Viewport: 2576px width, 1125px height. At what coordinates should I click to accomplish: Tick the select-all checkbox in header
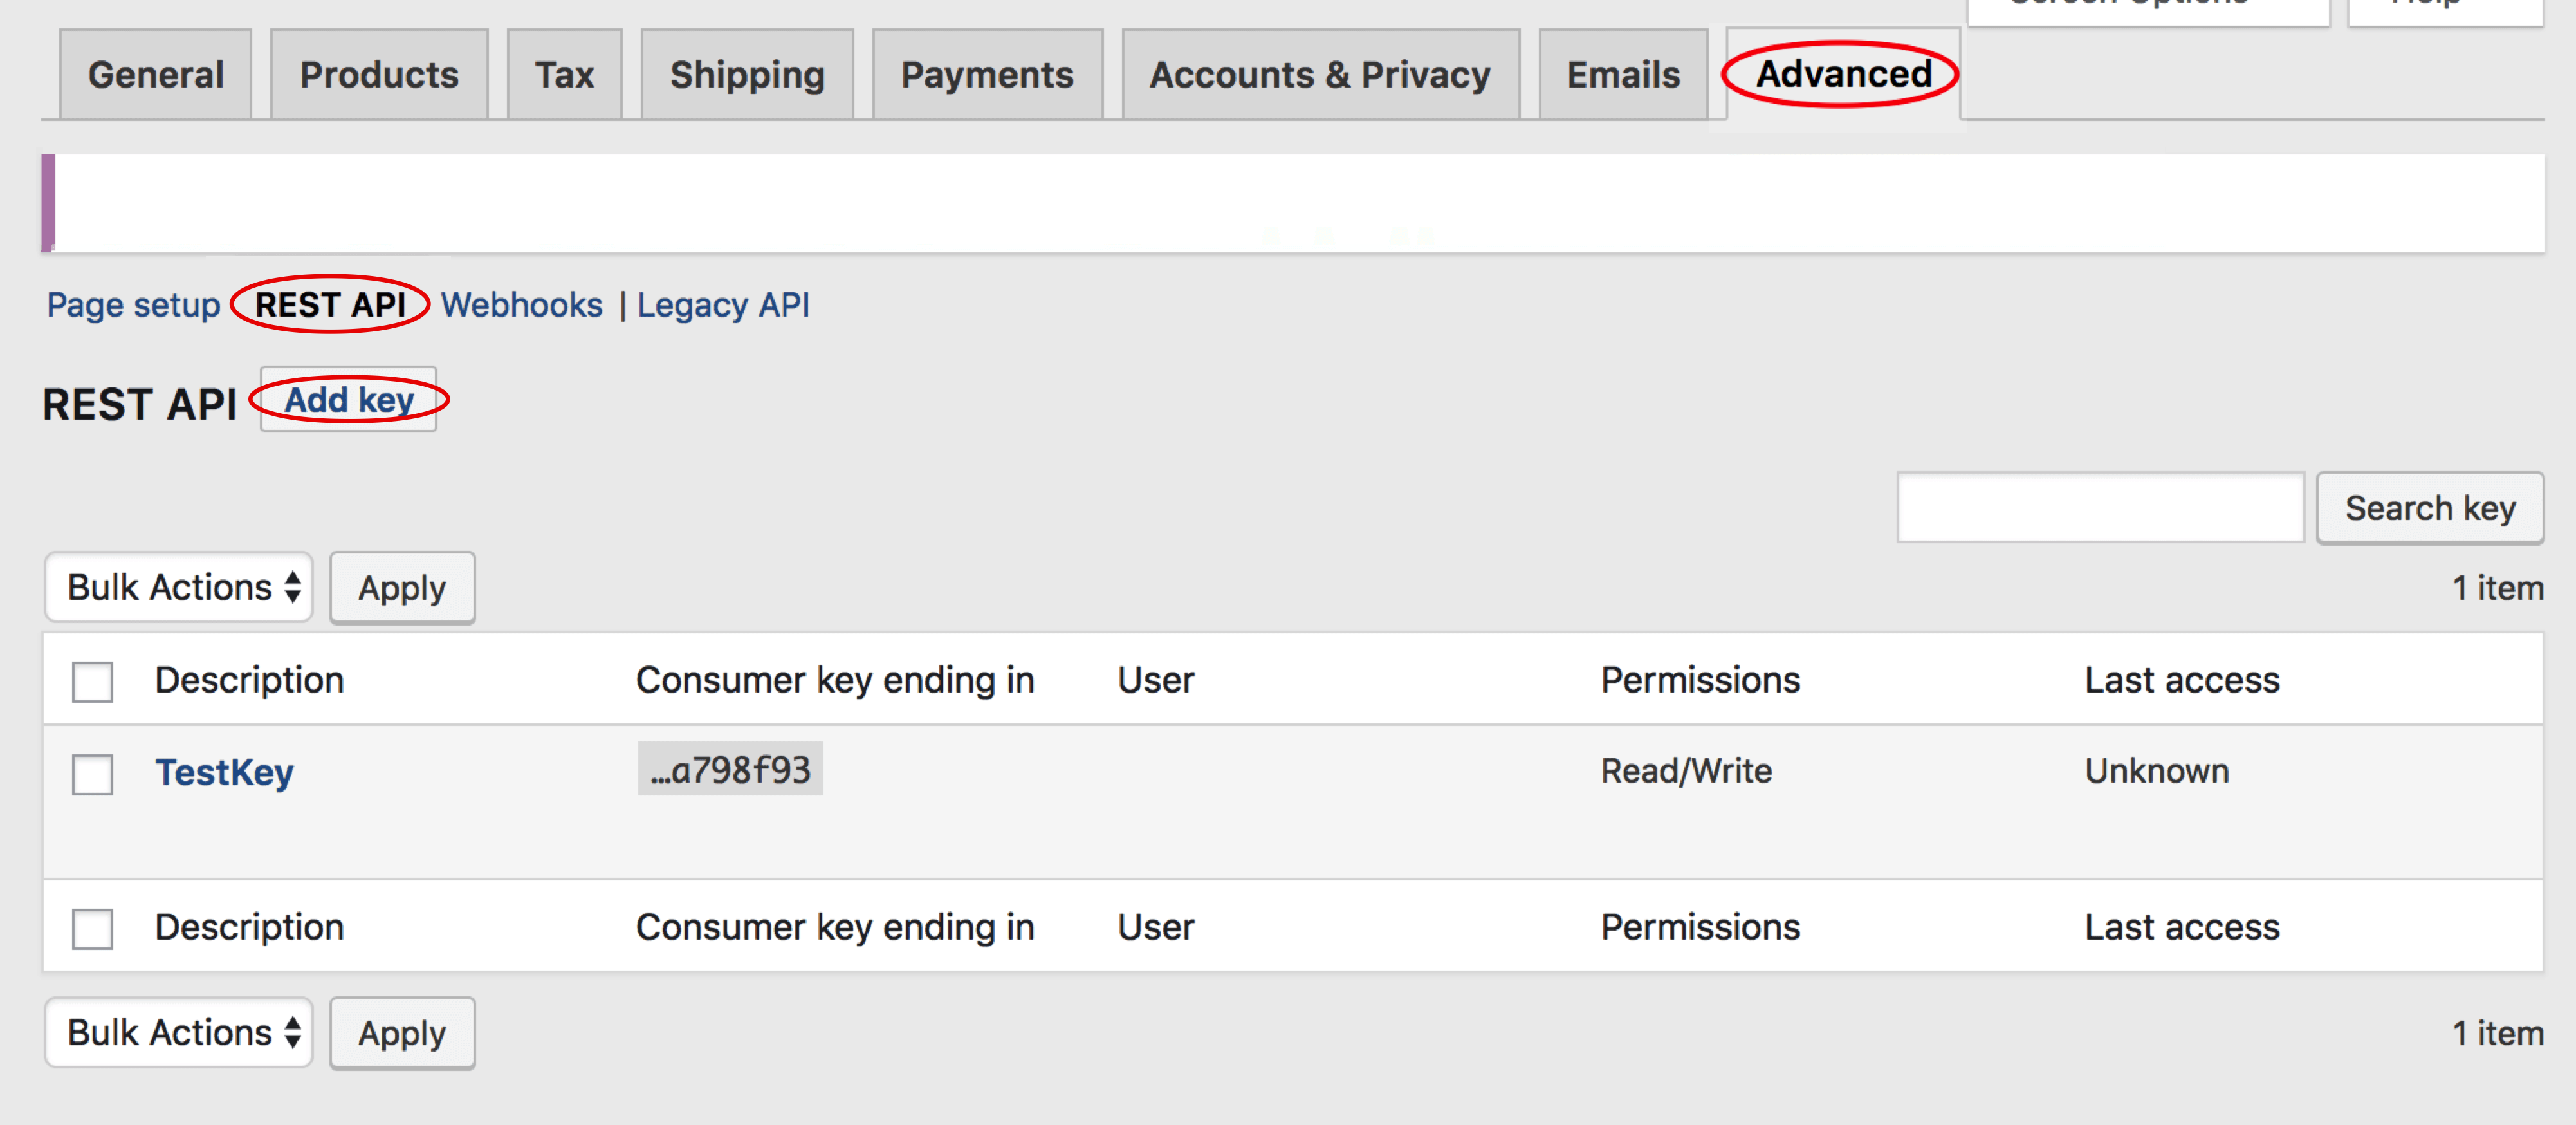(92, 682)
